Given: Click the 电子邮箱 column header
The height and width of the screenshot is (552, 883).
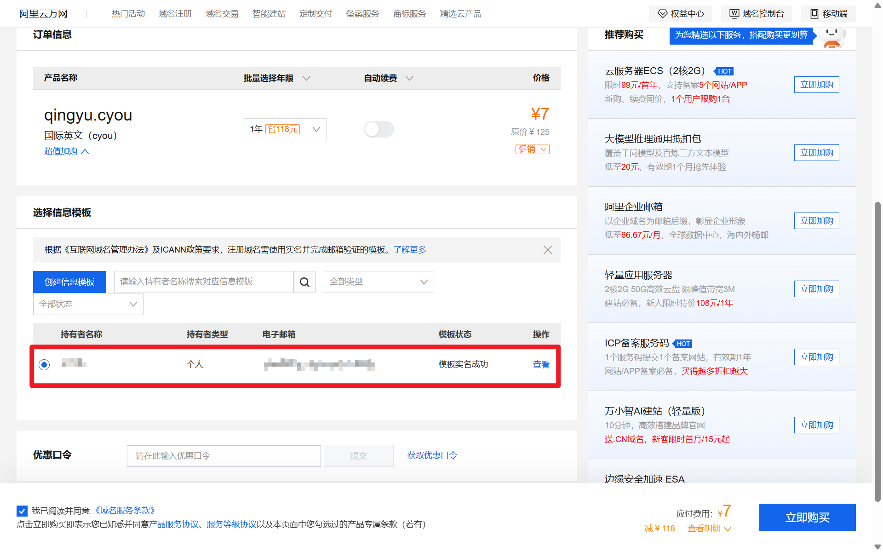Looking at the screenshot, I should tap(279, 334).
